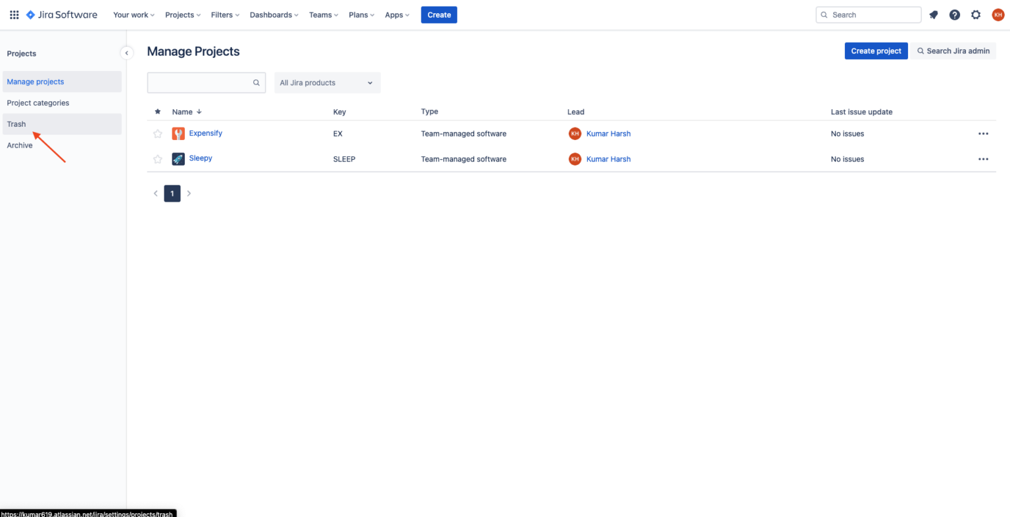The height and width of the screenshot is (517, 1010).
Task: Open the Atlassian app switcher grid
Action: click(x=14, y=14)
